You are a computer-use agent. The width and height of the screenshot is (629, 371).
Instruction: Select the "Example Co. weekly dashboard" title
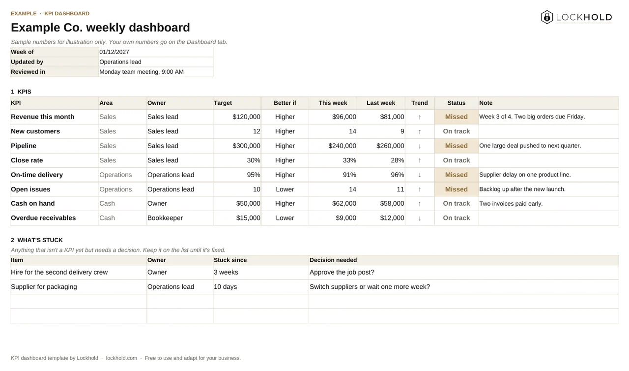point(100,28)
